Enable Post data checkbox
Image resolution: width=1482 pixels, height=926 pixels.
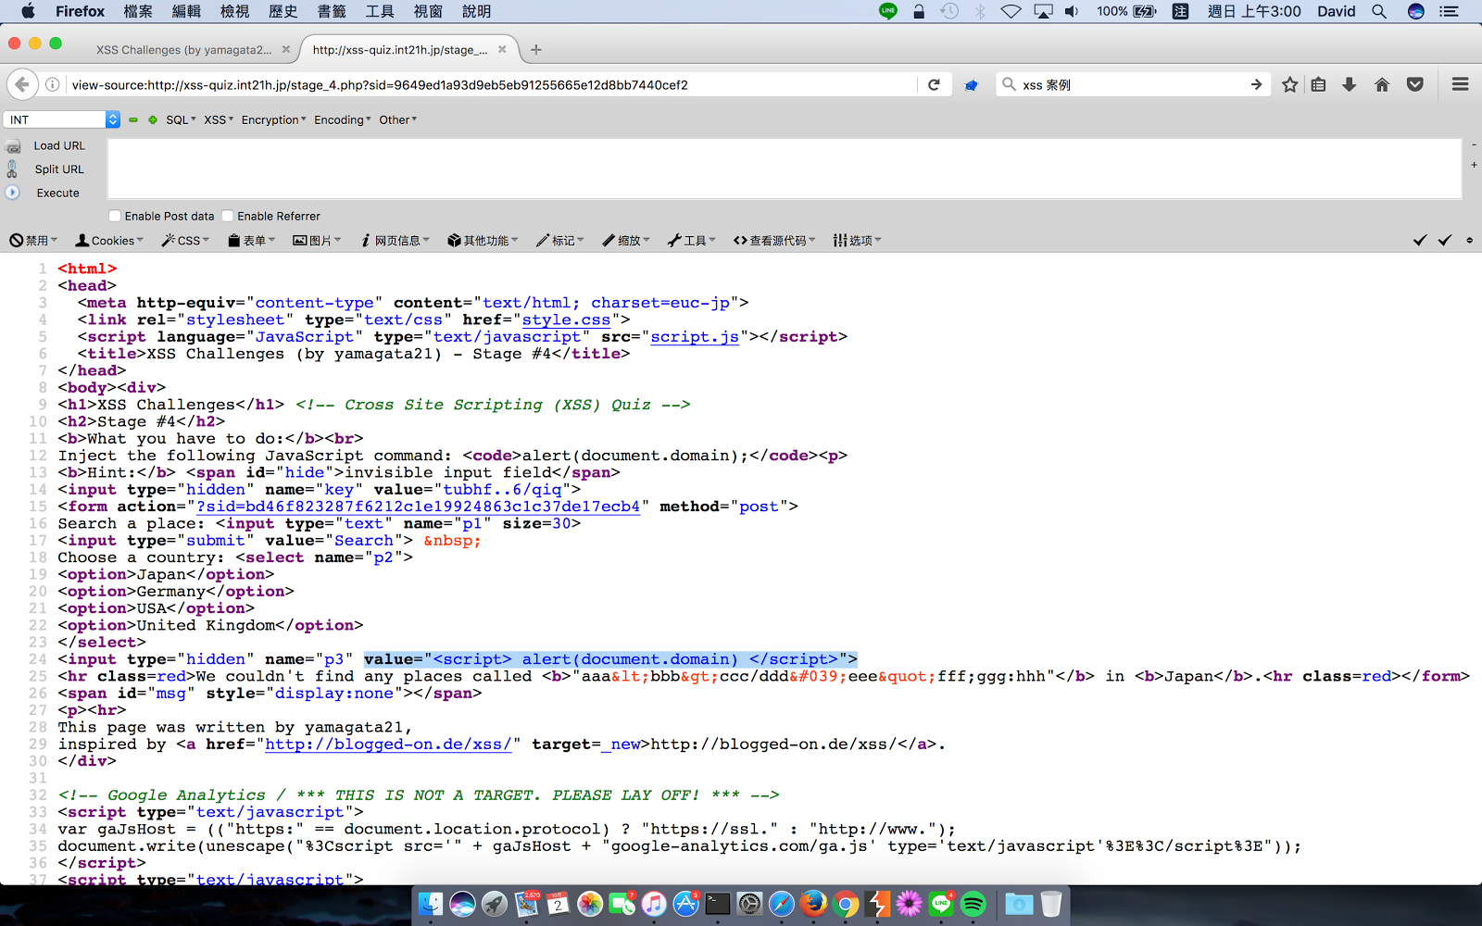click(x=115, y=216)
